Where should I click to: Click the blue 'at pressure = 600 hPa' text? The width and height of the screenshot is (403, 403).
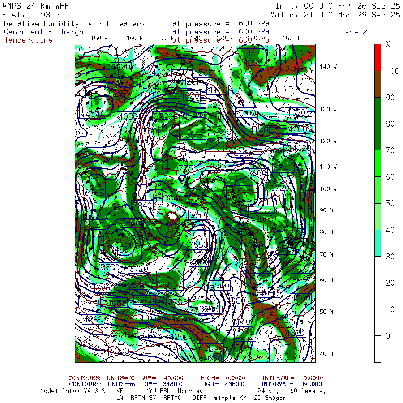[221, 32]
